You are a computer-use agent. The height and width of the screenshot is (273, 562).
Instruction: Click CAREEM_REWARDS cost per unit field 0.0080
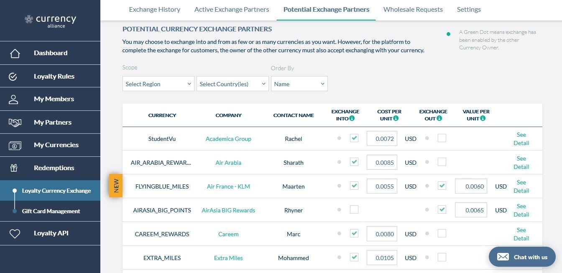tap(382, 234)
